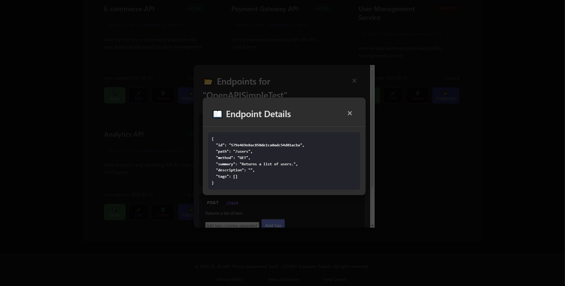Click the Payment Gateway API card title
Viewport: 565px width, 286px height.
click(265, 9)
